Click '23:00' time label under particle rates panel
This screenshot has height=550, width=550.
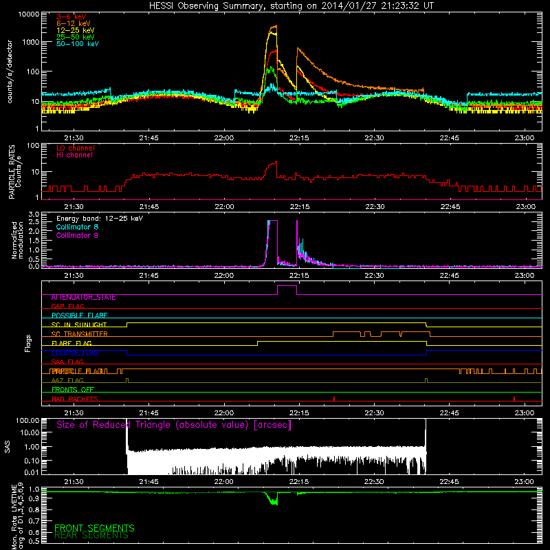[x=525, y=207]
